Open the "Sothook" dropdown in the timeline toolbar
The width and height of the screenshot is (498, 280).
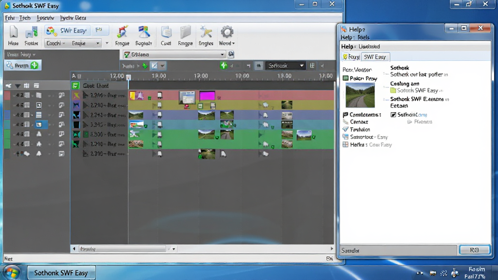click(285, 66)
